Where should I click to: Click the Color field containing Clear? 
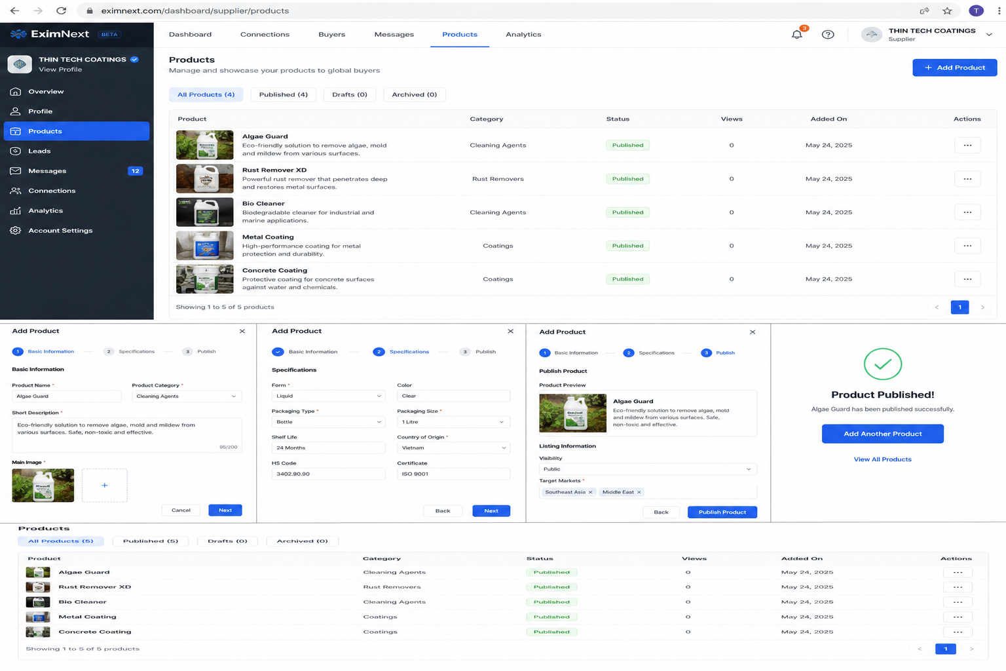point(453,396)
